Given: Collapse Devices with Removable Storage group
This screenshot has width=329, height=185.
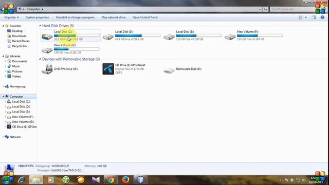Looking at the screenshot, I should tap(40, 59).
